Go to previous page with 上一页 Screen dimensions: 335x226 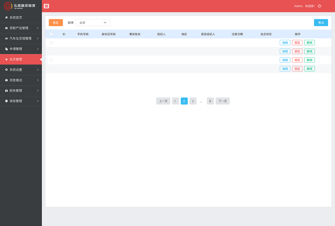(x=163, y=101)
